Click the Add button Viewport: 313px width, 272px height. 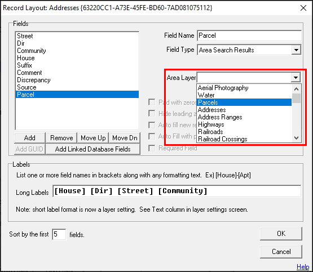coord(30,138)
